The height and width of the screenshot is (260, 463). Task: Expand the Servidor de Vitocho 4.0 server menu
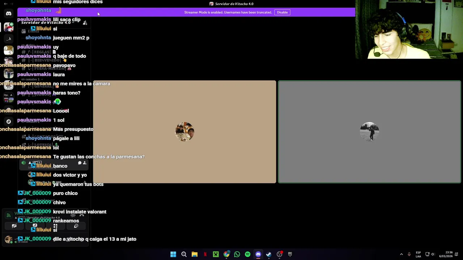click(x=48, y=23)
